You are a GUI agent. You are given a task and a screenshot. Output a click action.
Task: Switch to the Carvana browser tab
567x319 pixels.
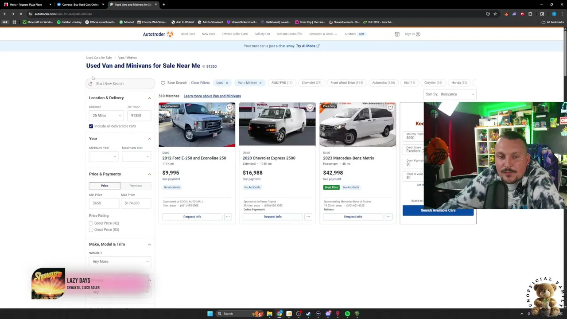(80, 4)
